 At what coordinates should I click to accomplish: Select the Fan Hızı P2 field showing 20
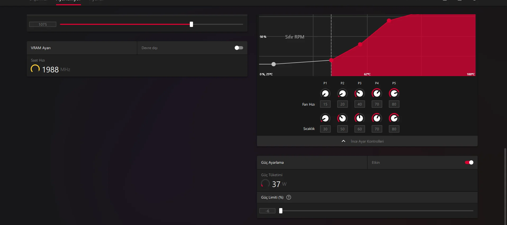(342, 104)
